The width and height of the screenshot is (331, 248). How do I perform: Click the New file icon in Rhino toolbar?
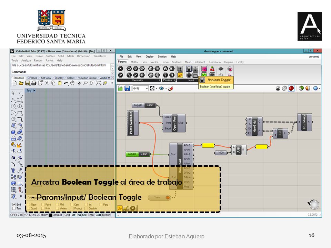[14, 83]
